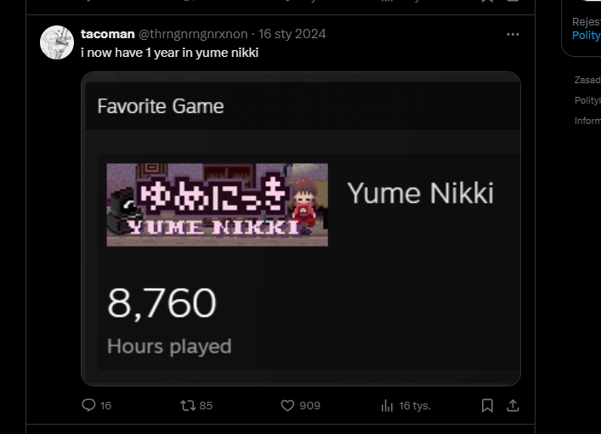
Task: Click the reply speech bubble icon
Action: [x=88, y=406]
